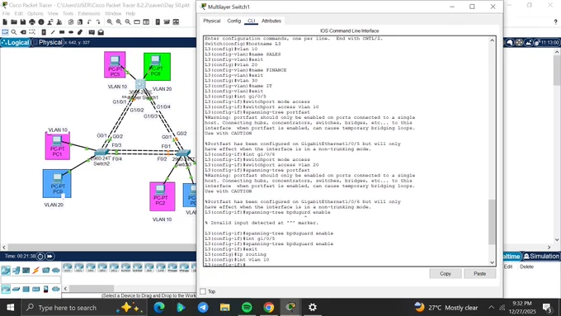Select the Add Complex PDU open envelope icon
561x316 pixels.
coord(101,32)
